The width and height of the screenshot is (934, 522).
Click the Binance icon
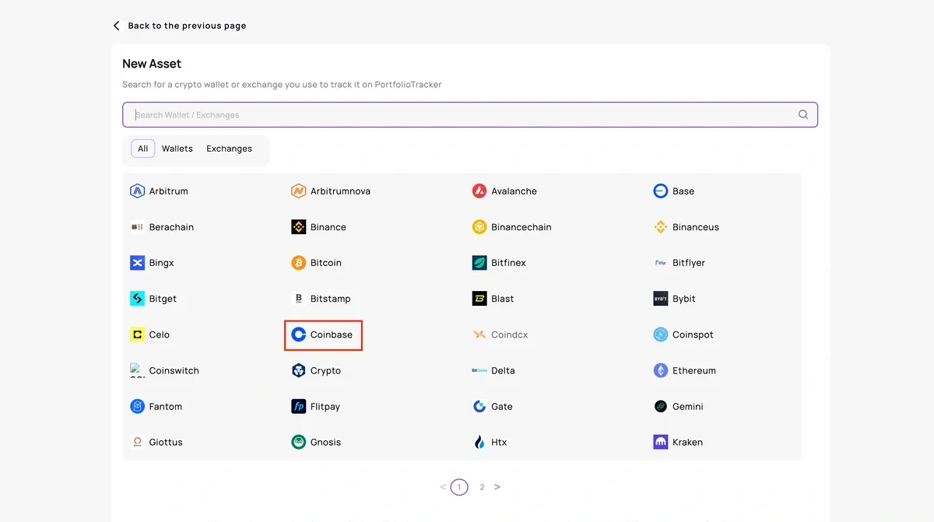(298, 227)
